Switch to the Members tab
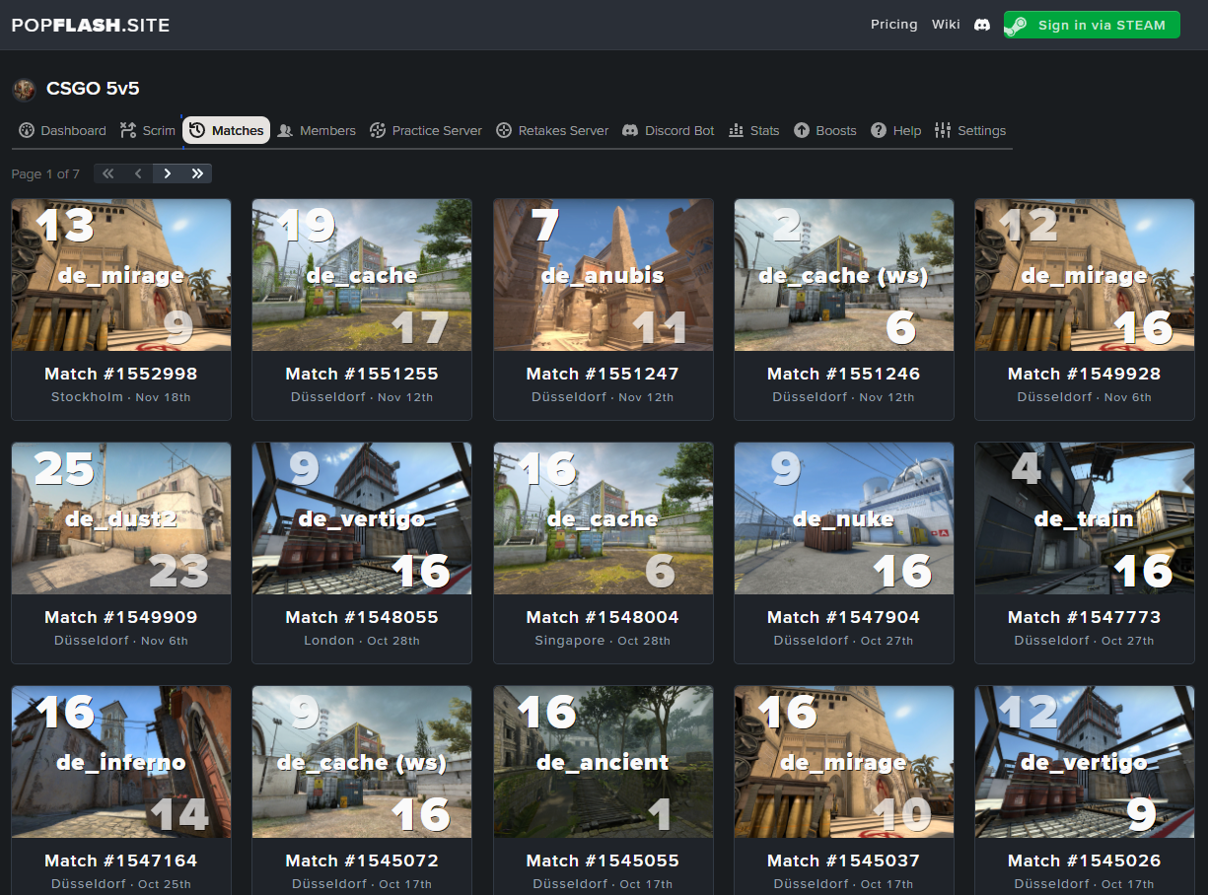The image size is (1208, 895). point(316,130)
